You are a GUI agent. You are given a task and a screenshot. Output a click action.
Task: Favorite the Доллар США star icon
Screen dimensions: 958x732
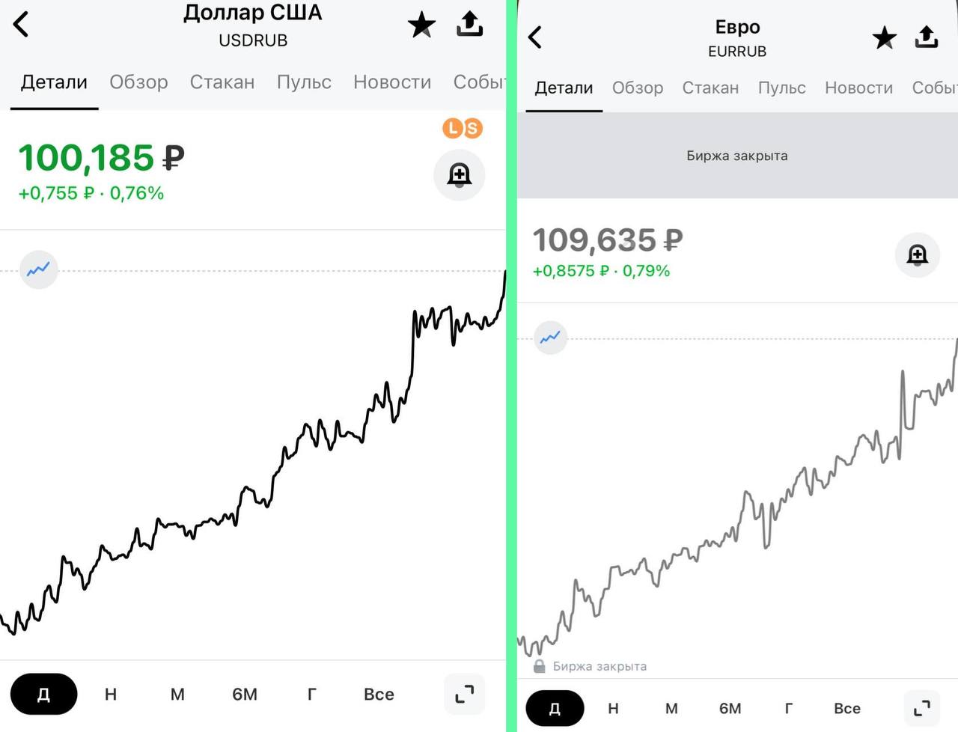(x=421, y=25)
